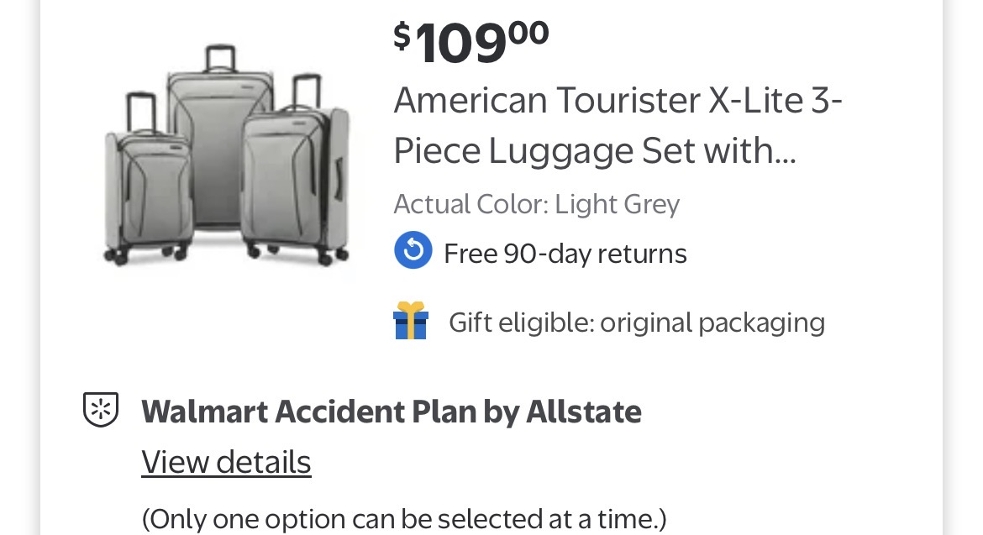Click the Free 90-day returns label

tap(565, 253)
